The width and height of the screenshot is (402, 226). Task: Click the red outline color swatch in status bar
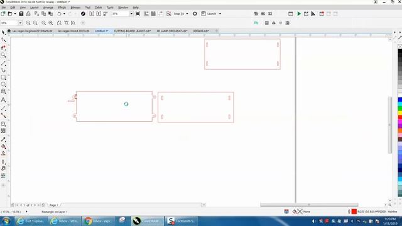pos(354,212)
